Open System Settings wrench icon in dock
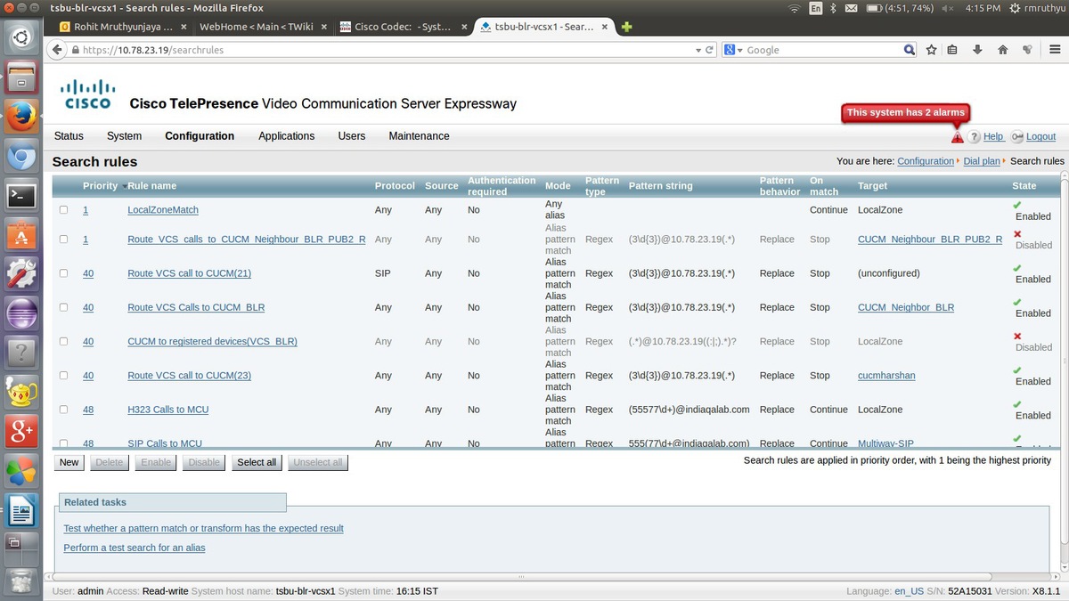This screenshot has height=601, width=1069. click(20, 273)
